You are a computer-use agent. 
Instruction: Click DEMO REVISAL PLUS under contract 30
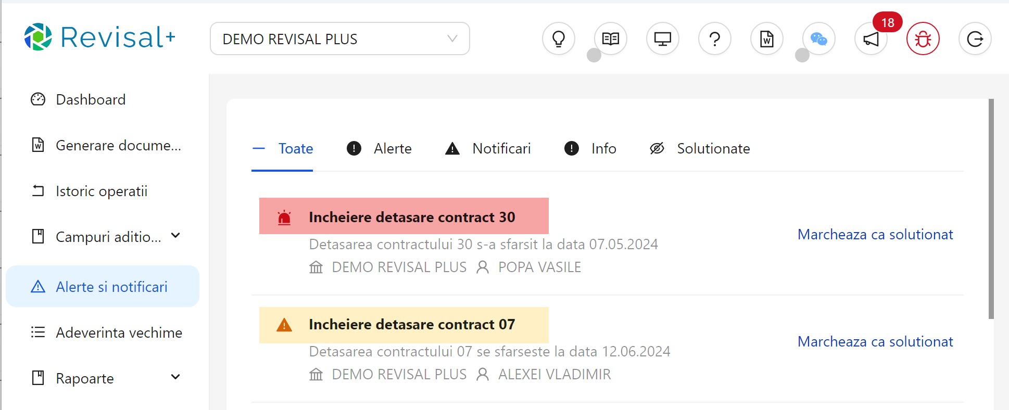click(399, 267)
